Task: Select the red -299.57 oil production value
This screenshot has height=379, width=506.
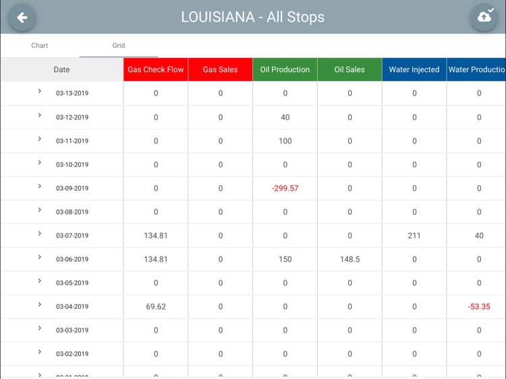Action: click(285, 188)
